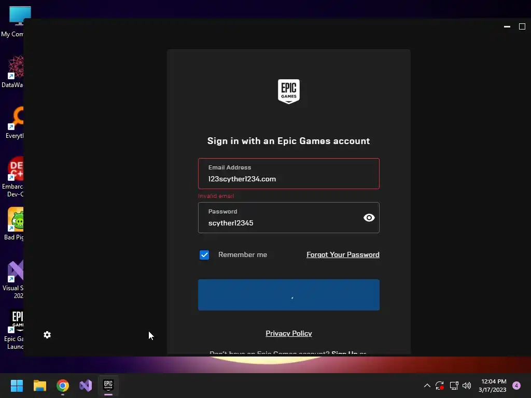Image resolution: width=531 pixels, height=398 pixels.
Task: Select Epic Games Launcher desktop shortcut
Action: point(13,330)
